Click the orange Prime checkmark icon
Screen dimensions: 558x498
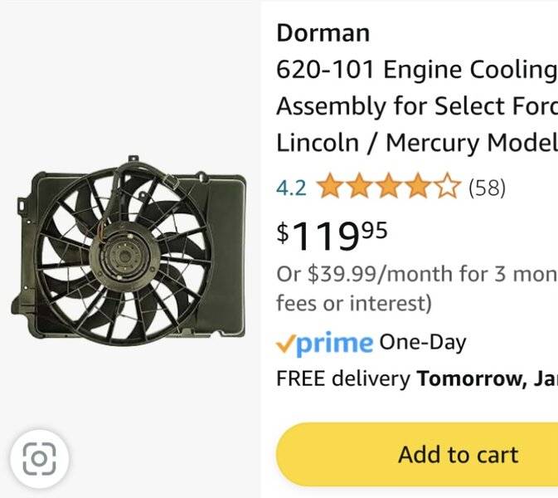[286, 344]
